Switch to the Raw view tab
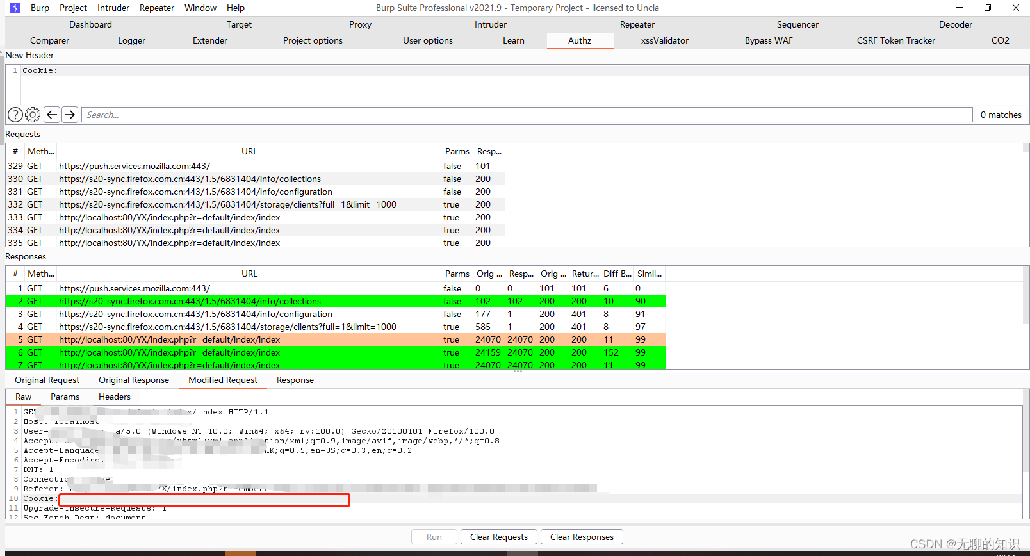Viewport: 1030px width, 556px height. coord(24,397)
